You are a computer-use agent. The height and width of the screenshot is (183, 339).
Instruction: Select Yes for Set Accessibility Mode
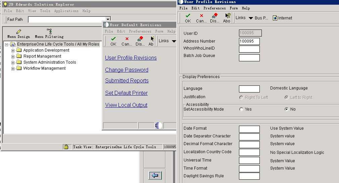[x=241, y=109]
